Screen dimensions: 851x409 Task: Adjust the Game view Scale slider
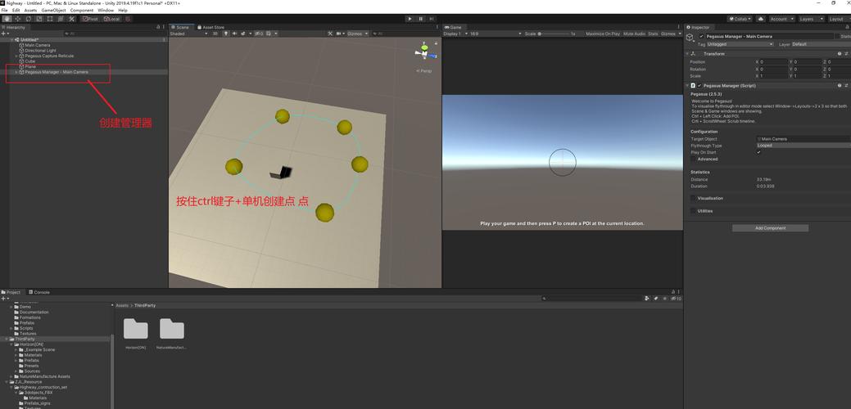pos(554,34)
